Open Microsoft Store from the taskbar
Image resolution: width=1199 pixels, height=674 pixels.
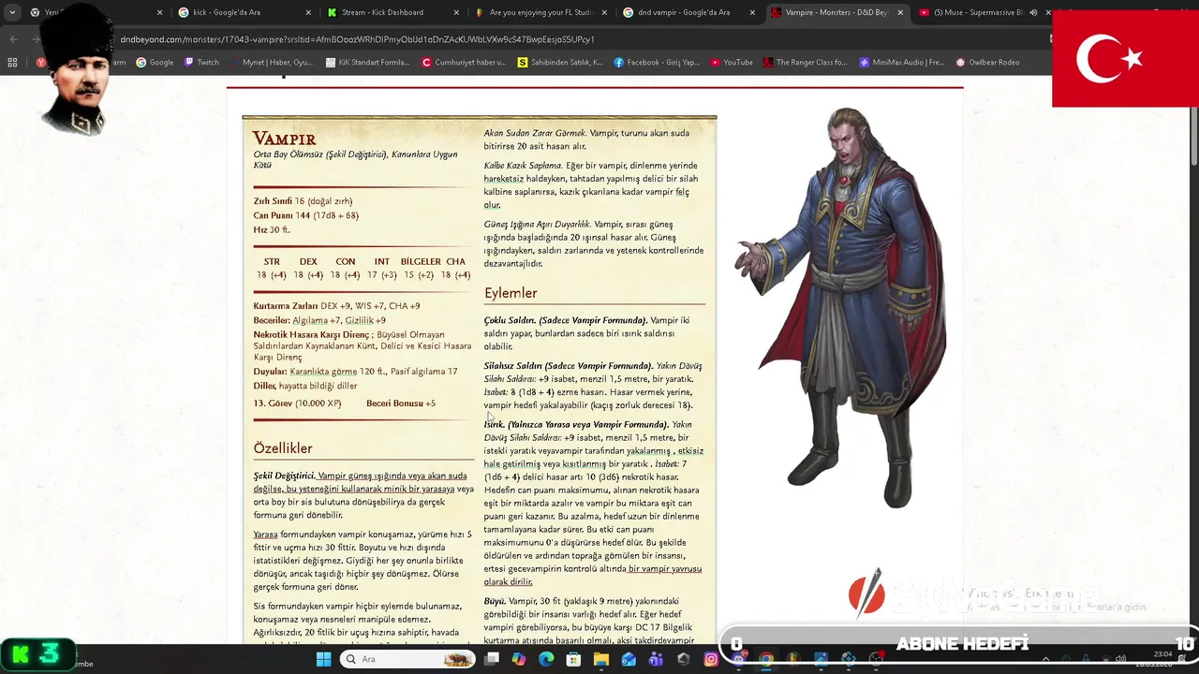pos(573,659)
